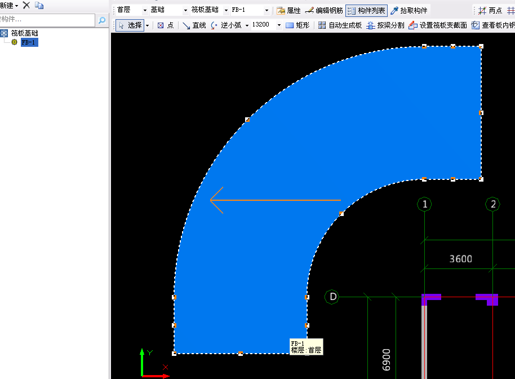
Task: Click the 按梁分割 tool
Action: point(385,25)
